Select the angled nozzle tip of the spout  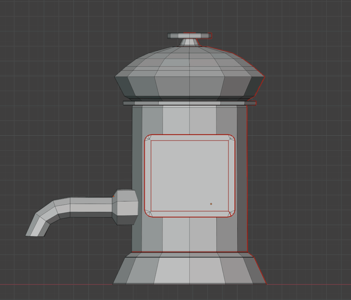(x=38, y=226)
